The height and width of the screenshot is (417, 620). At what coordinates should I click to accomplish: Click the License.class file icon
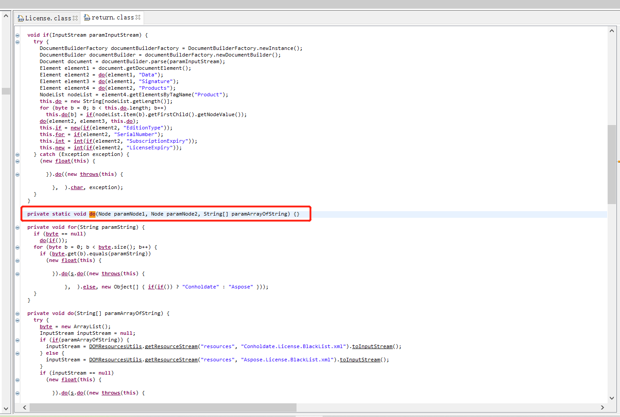tap(20, 18)
